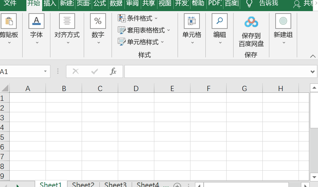Click the vertical scrollbar down arrow

[x=314, y=177]
